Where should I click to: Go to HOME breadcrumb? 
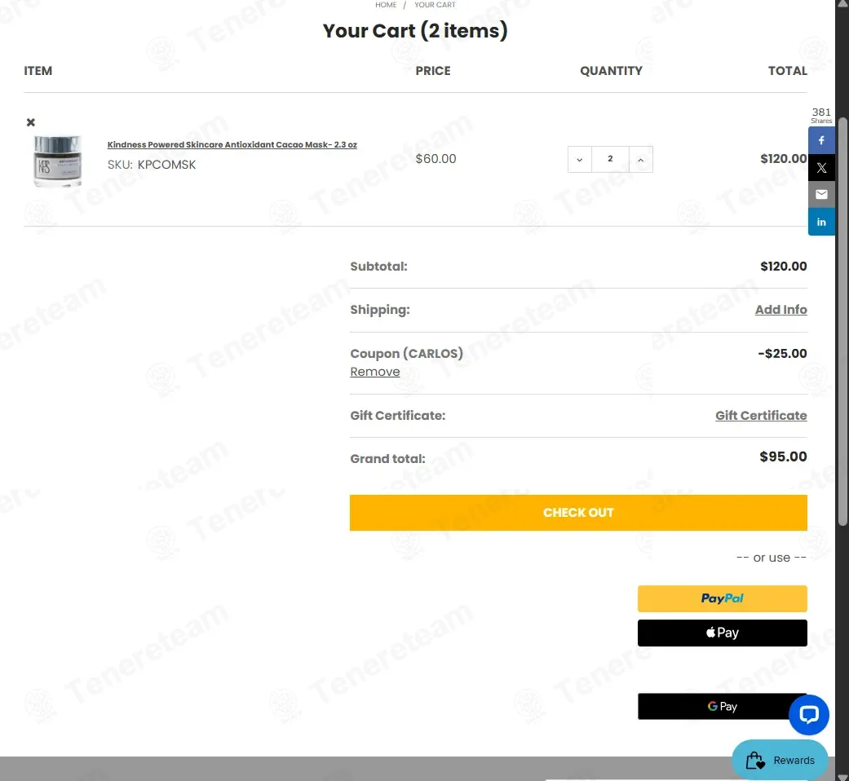386,5
